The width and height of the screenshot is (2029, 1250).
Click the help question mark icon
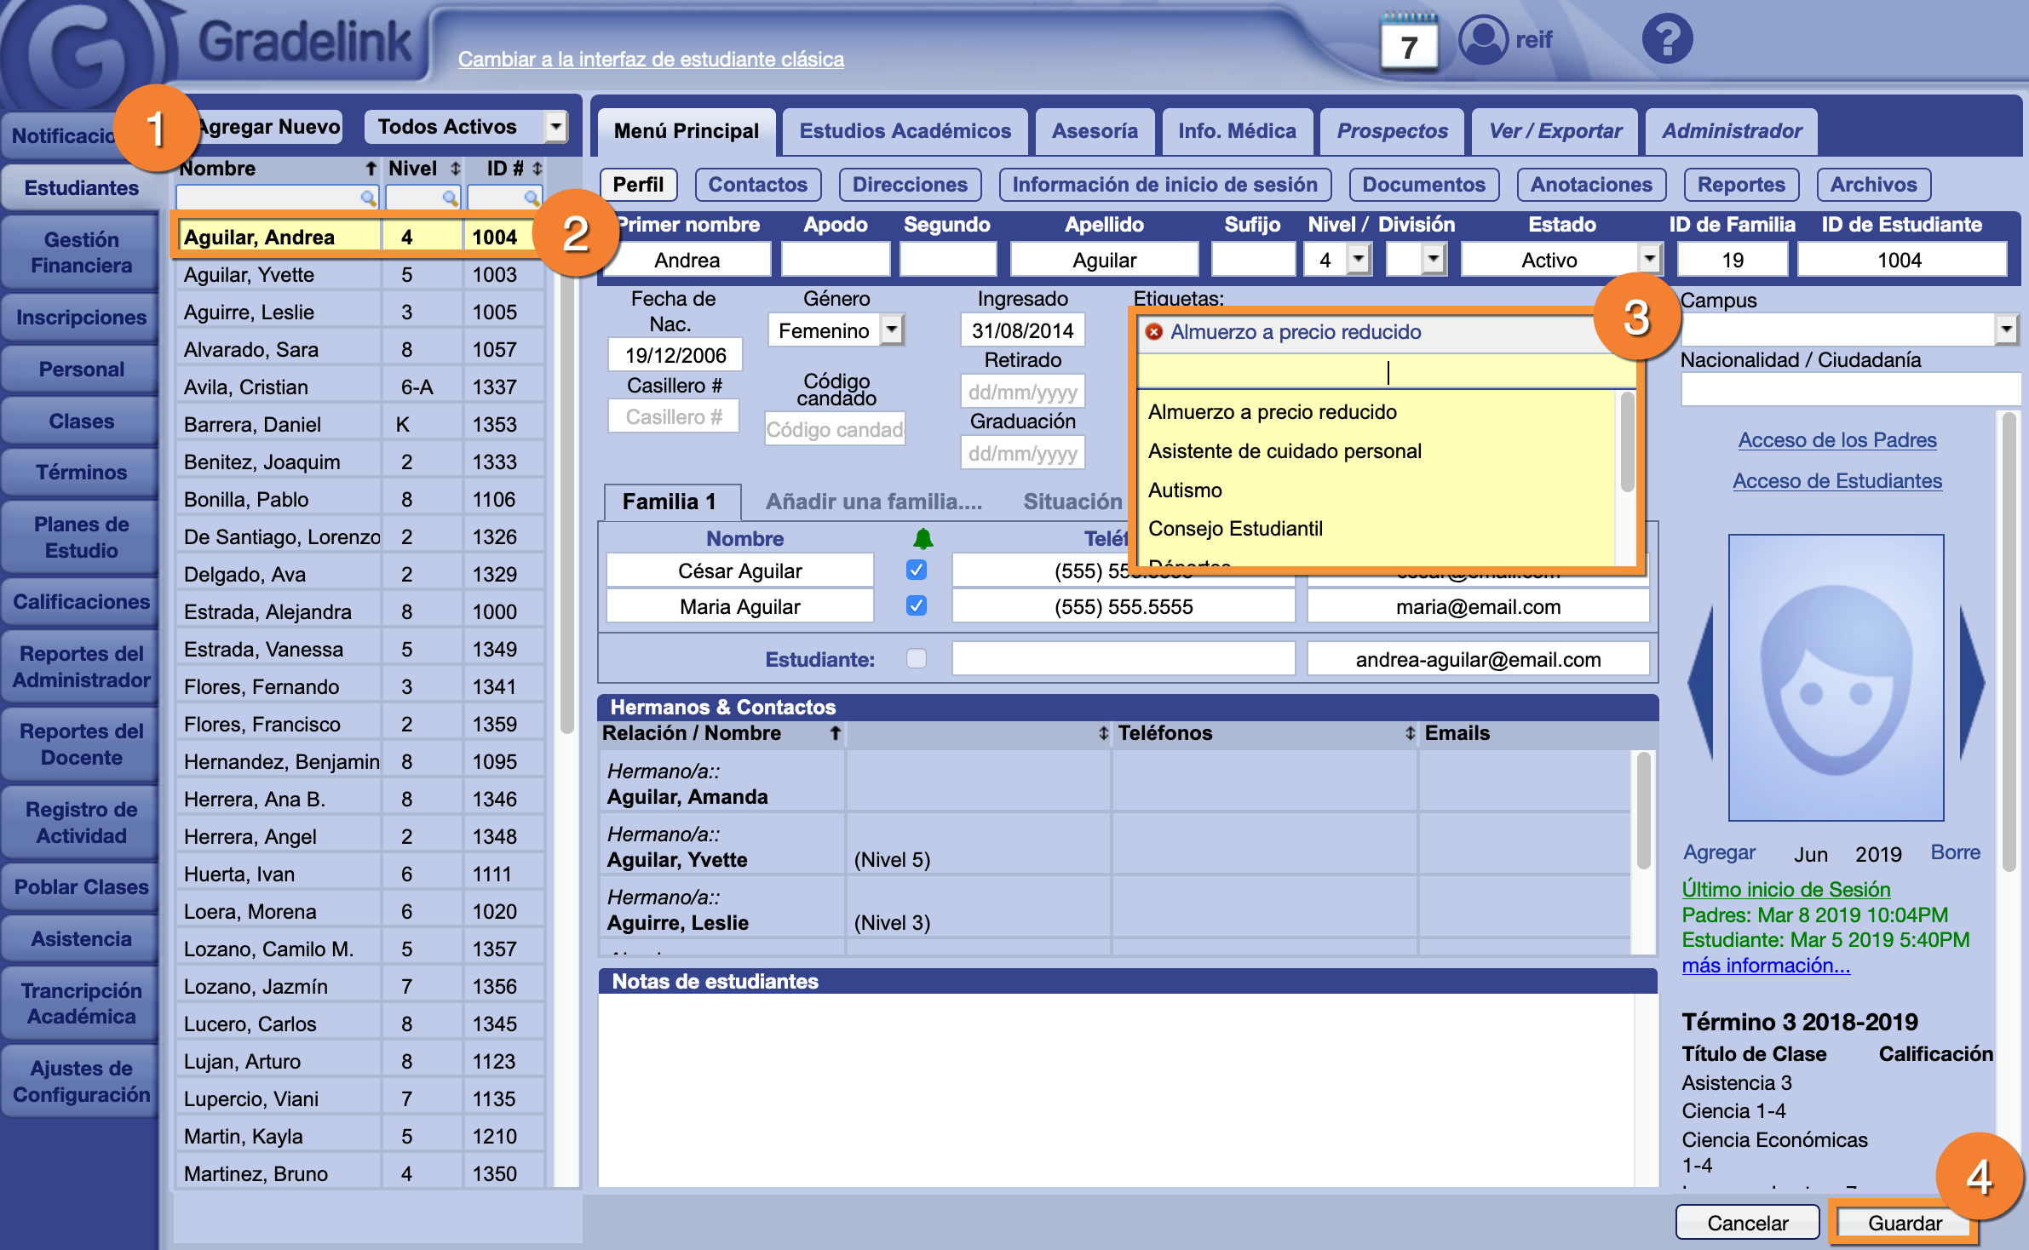tap(1667, 39)
